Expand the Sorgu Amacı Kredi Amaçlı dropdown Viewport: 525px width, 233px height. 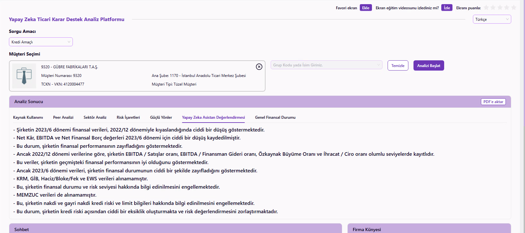41,42
